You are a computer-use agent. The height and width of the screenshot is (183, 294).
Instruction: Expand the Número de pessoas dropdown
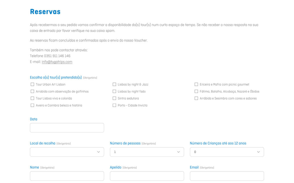tap(147, 152)
